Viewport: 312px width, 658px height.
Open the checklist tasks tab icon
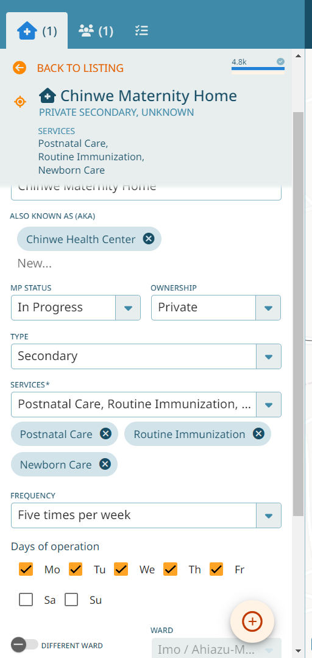(141, 30)
